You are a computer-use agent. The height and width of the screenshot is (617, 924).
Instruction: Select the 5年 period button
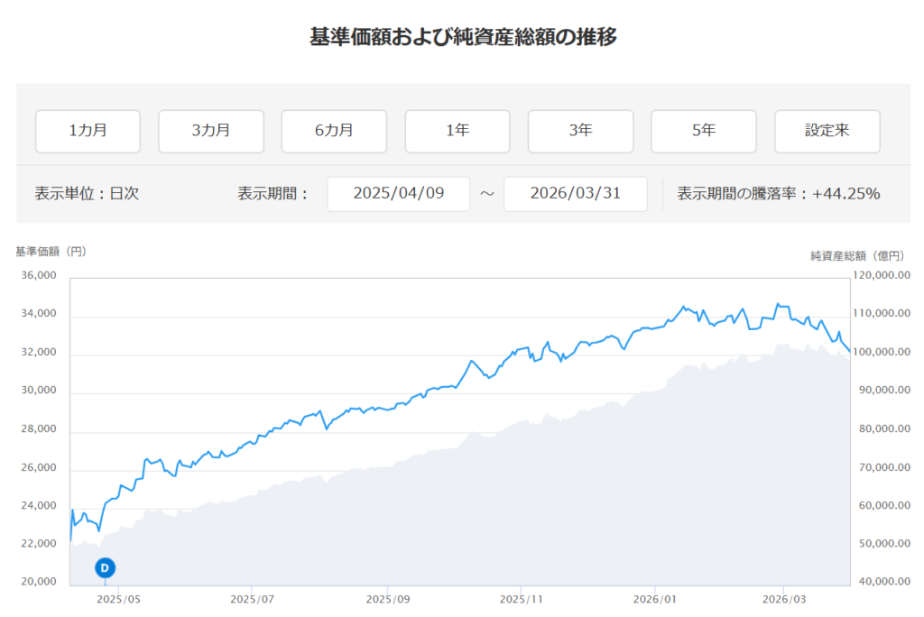704,131
